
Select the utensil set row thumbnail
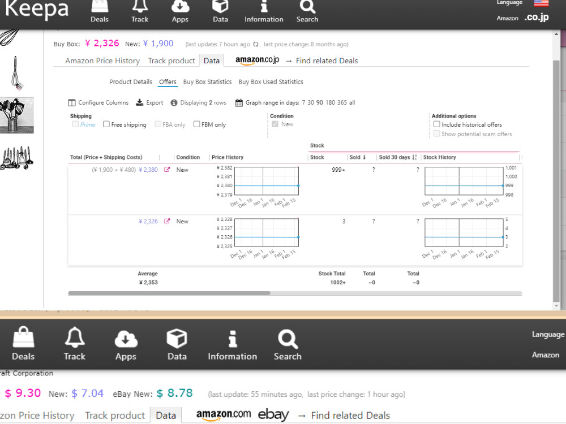[x=16, y=158]
